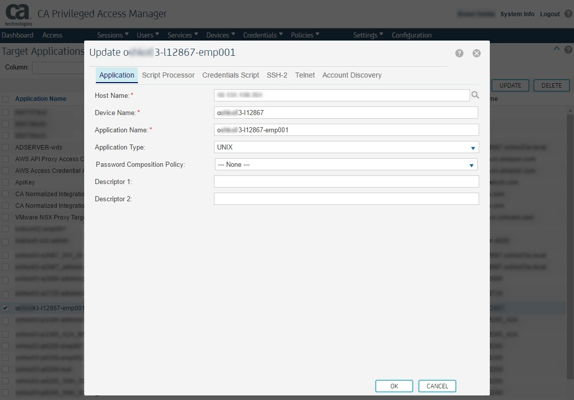This screenshot has width=574, height=400.
Task: Open the Credentials menu dropdown
Action: pyautogui.click(x=263, y=35)
